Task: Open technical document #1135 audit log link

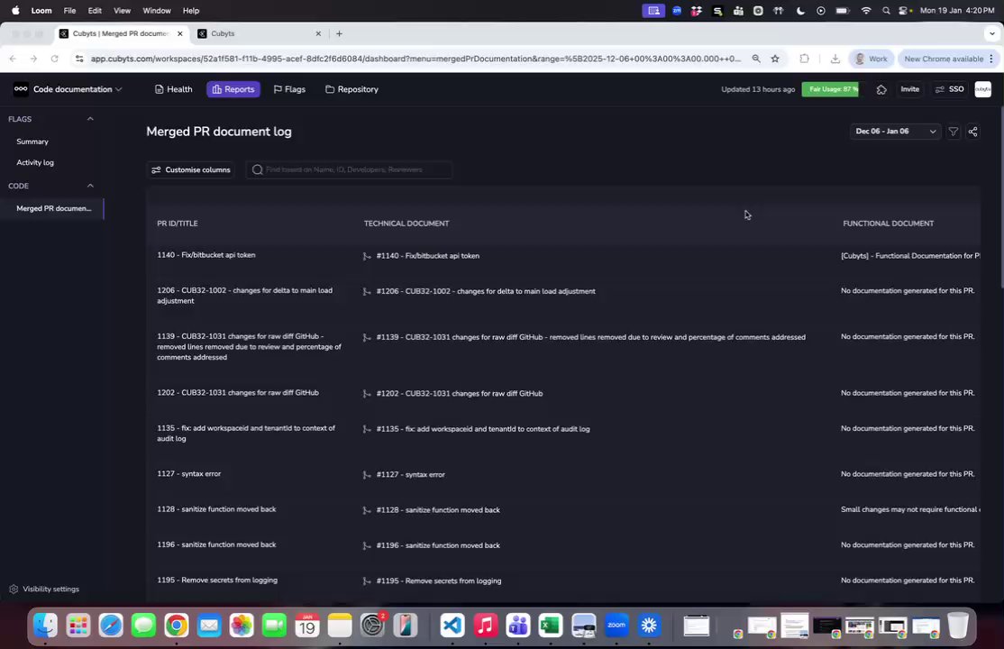Action: pyautogui.click(x=483, y=429)
